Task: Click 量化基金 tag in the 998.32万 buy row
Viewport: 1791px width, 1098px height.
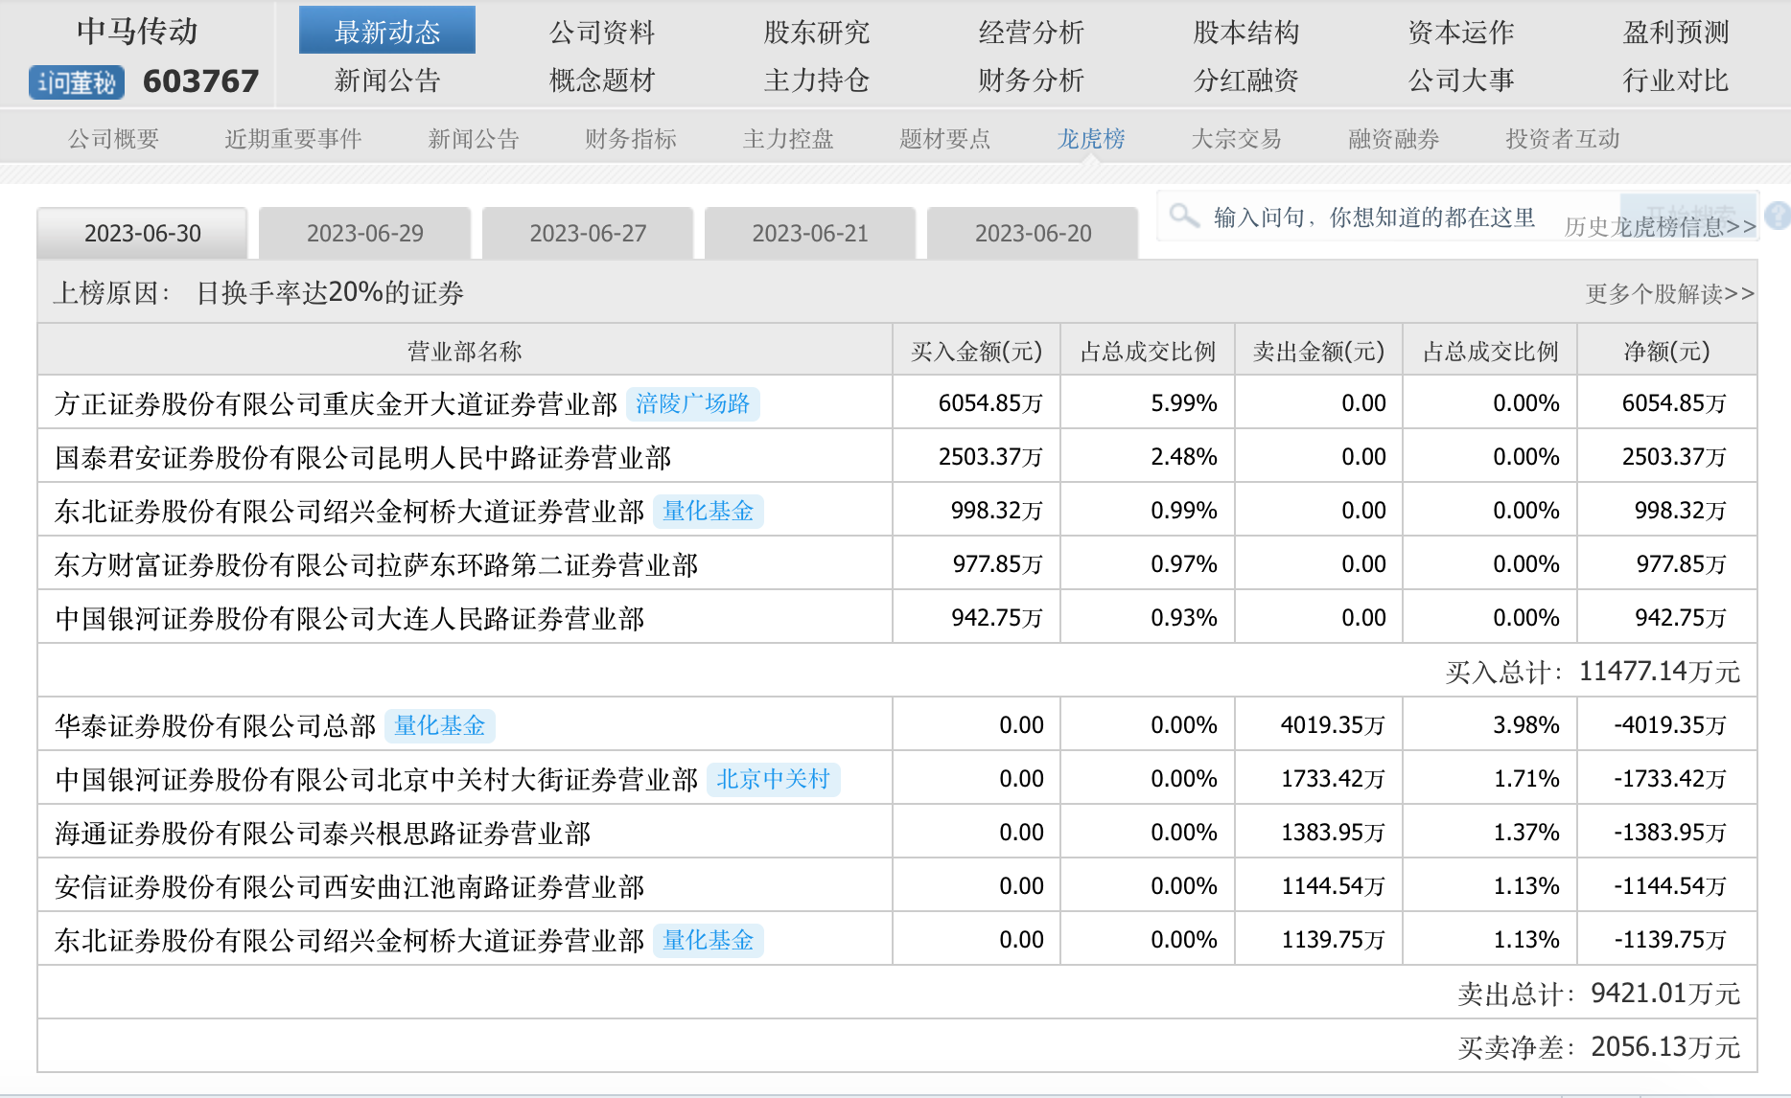Action: (x=709, y=511)
